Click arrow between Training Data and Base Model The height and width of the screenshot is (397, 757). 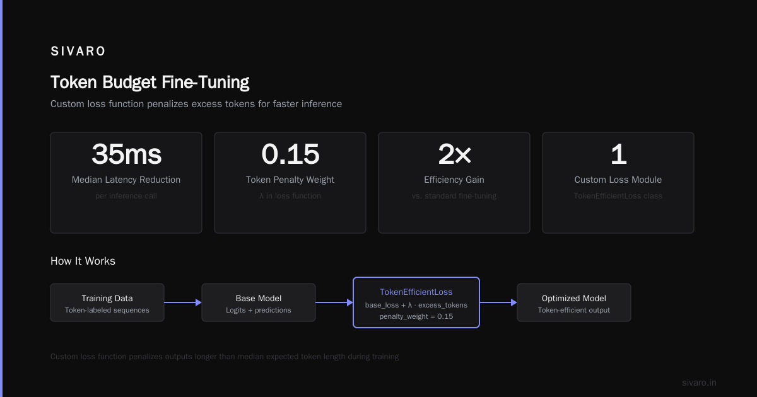(x=183, y=302)
